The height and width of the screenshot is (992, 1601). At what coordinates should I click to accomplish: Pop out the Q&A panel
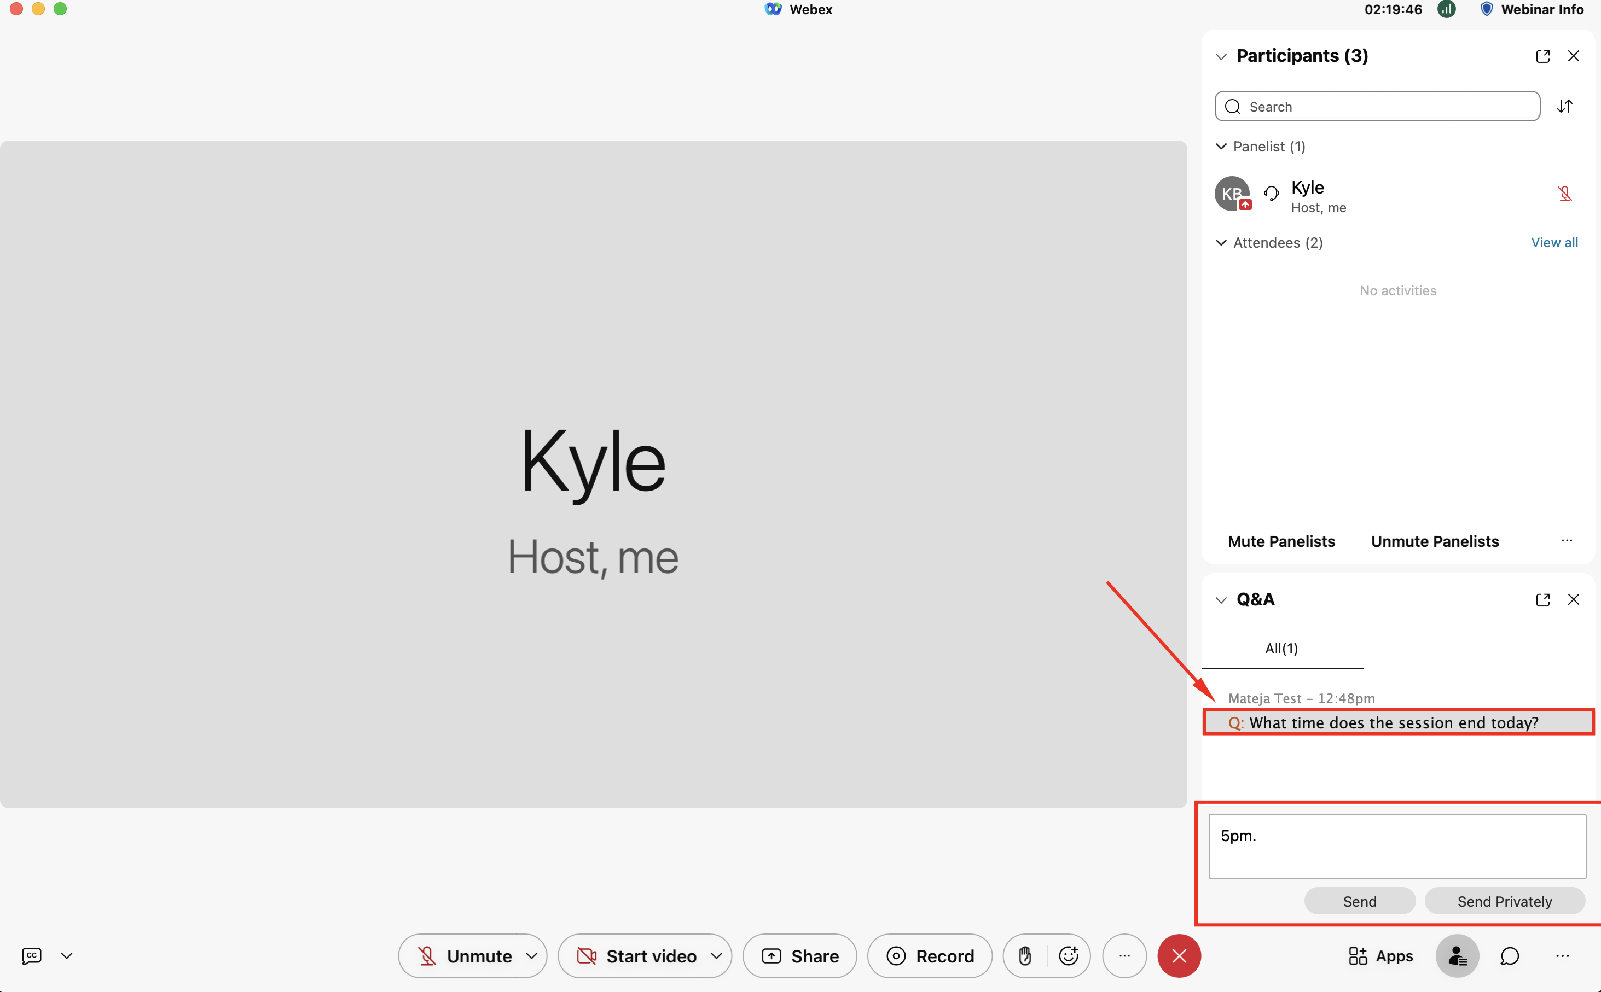(x=1542, y=600)
